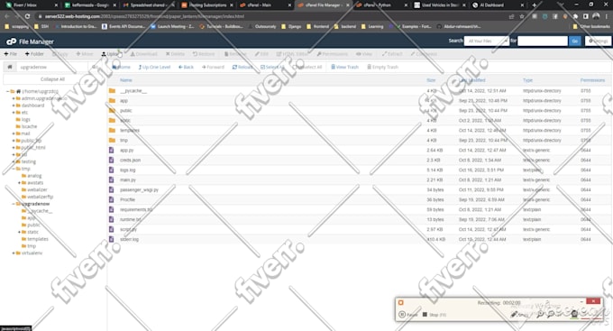Select the logs folder in tree
Screen dimensions: 613x331
click(x=26, y=120)
